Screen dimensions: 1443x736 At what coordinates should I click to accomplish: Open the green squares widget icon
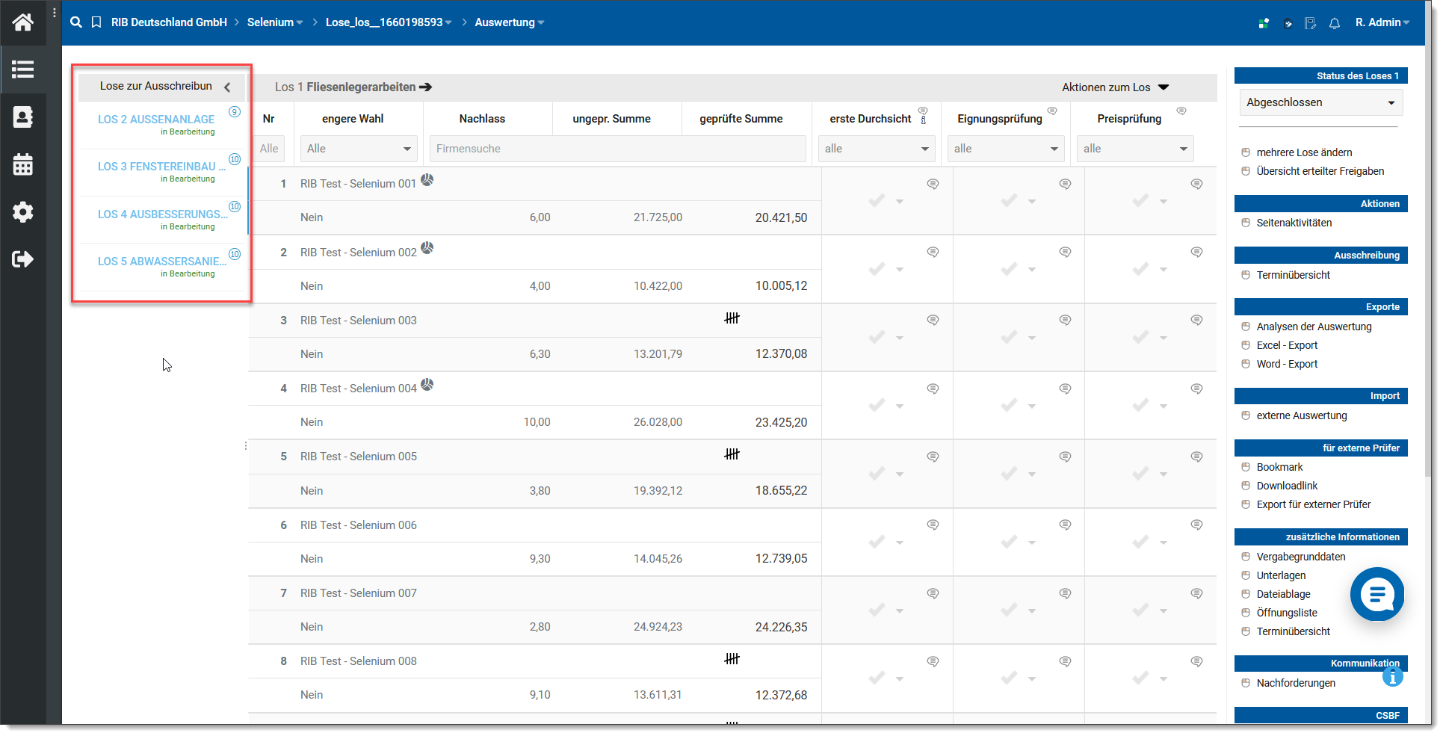coord(1263,23)
